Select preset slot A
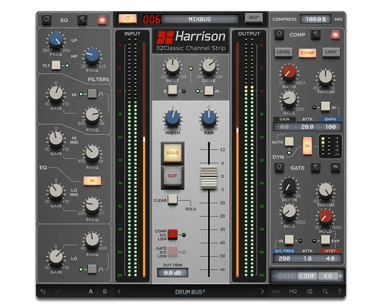This screenshot has height=308, width=382. 91,291
